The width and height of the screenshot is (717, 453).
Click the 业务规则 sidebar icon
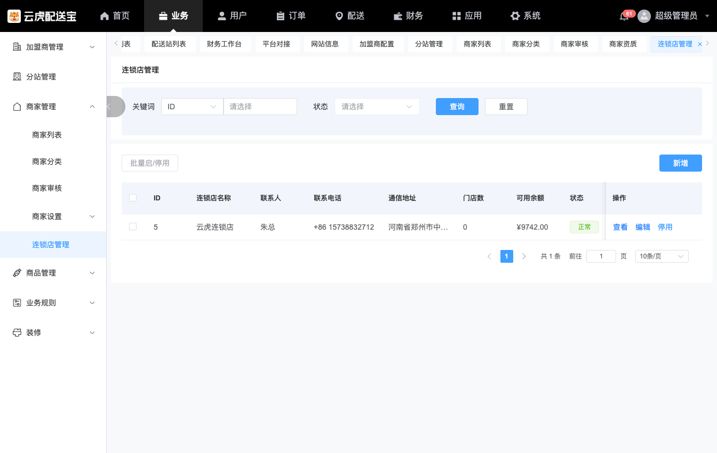click(x=17, y=303)
